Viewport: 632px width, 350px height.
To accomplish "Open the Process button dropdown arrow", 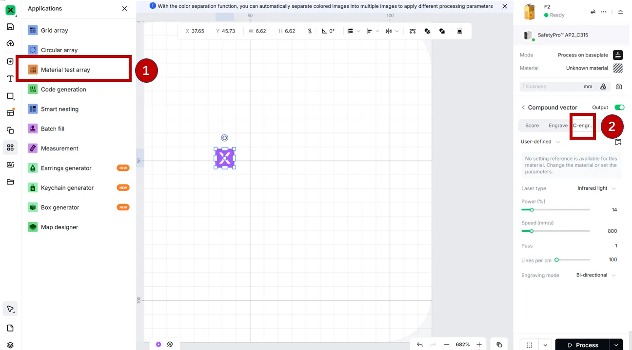I will [x=616, y=345].
